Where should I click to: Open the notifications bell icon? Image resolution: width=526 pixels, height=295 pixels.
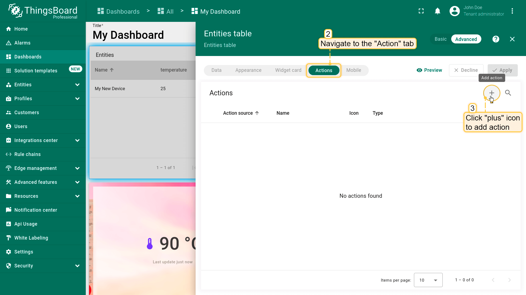[438, 11]
